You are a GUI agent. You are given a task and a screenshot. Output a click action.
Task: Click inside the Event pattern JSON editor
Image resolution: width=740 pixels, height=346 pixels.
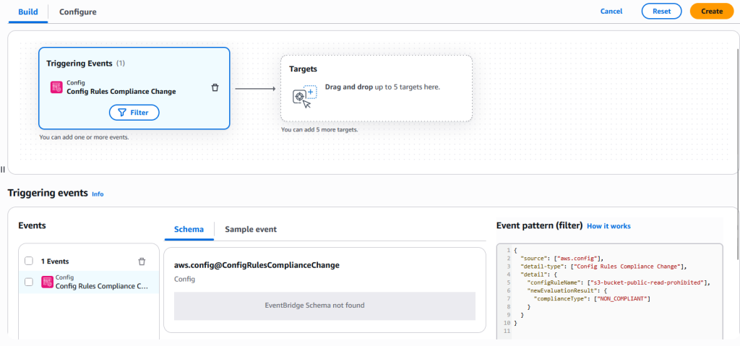tap(614, 303)
